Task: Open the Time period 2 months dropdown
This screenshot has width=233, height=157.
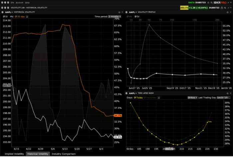Action: point(115,17)
